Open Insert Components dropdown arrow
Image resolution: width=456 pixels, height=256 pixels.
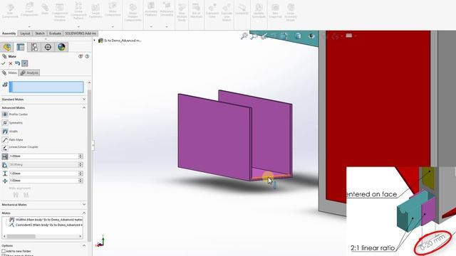(x=29, y=27)
